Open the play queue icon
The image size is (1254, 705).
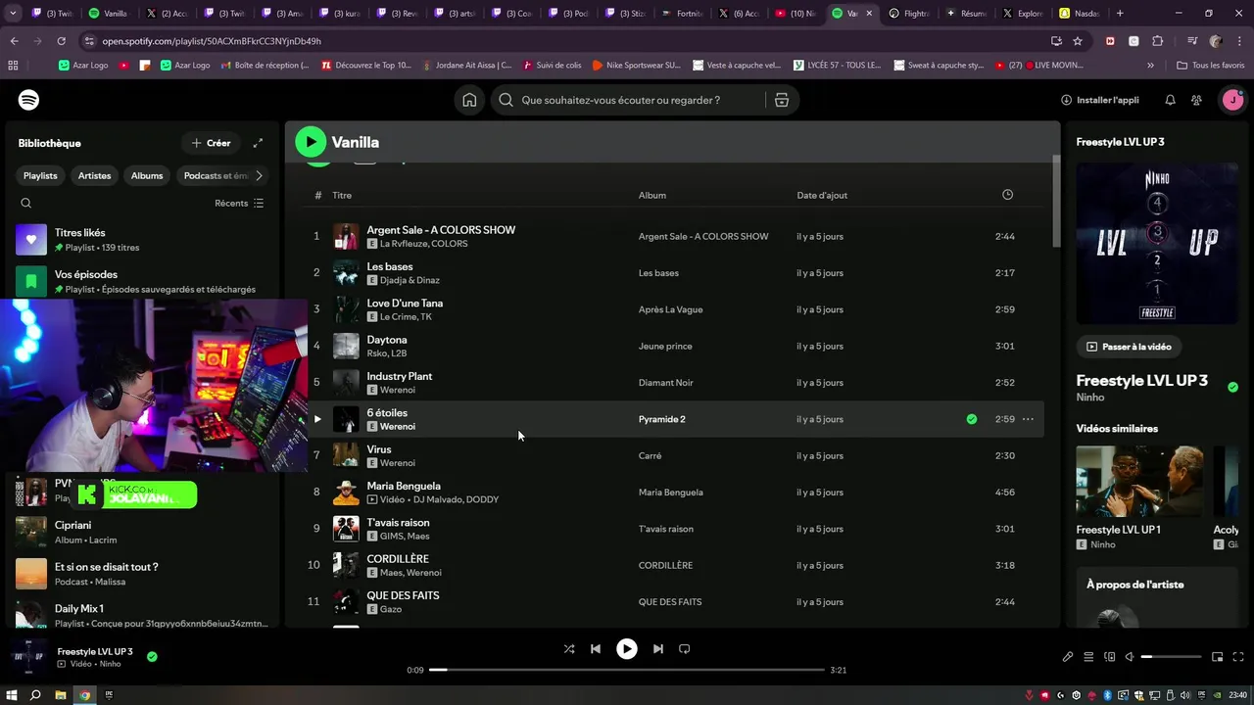pyautogui.click(x=1088, y=657)
